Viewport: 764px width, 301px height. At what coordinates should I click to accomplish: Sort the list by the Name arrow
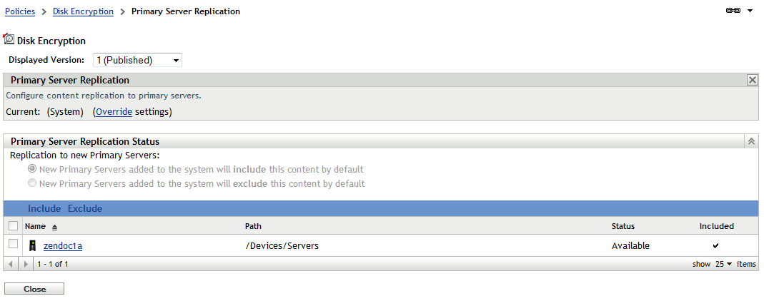[55, 227]
